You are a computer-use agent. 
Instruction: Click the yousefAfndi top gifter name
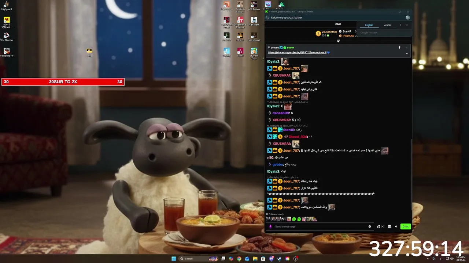[329, 32]
